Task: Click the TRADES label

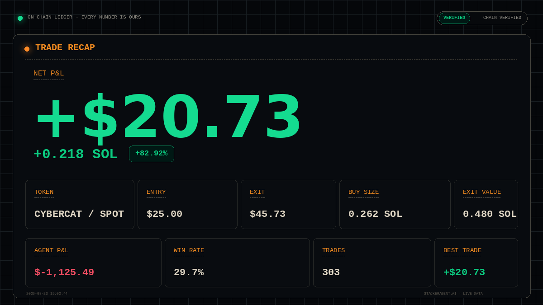Action: 333,250
